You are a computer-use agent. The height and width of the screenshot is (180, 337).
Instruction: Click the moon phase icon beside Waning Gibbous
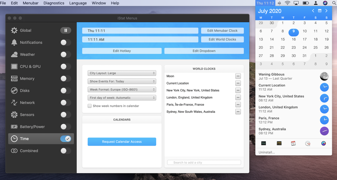pyautogui.click(x=324, y=76)
